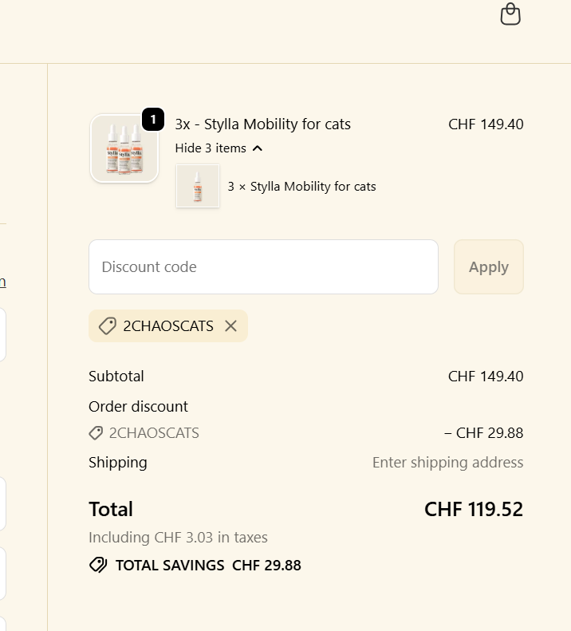Click the − CHF 29.88 order discount amount
571x631 pixels.
point(483,433)
